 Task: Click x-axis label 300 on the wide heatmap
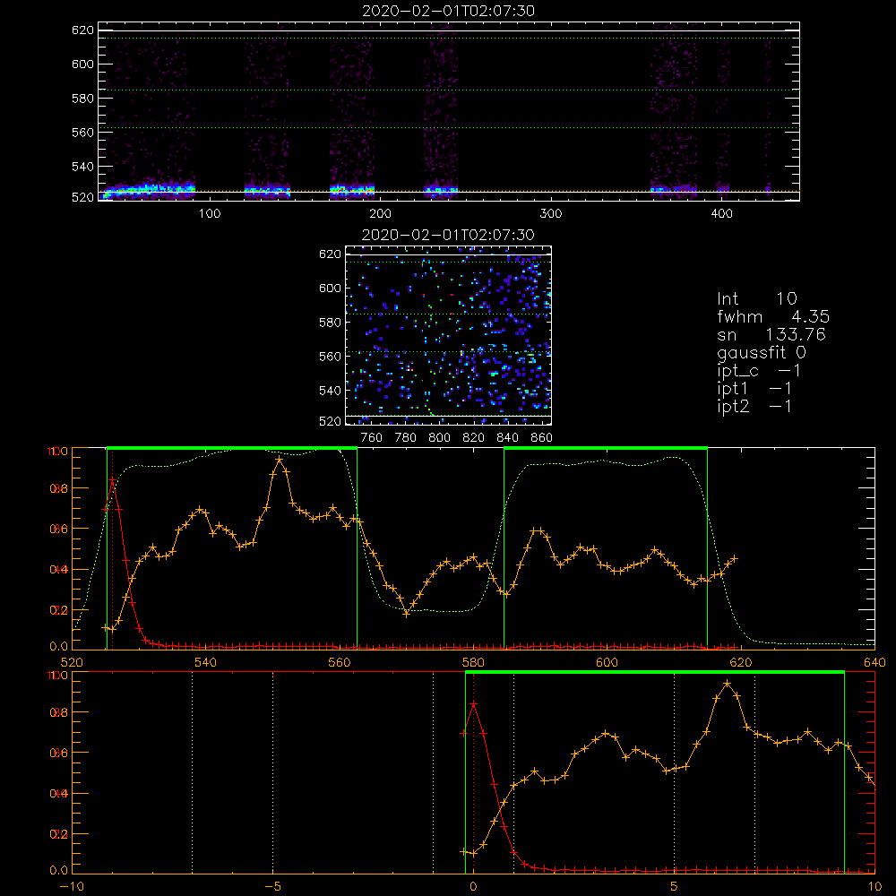coord(551,214)
